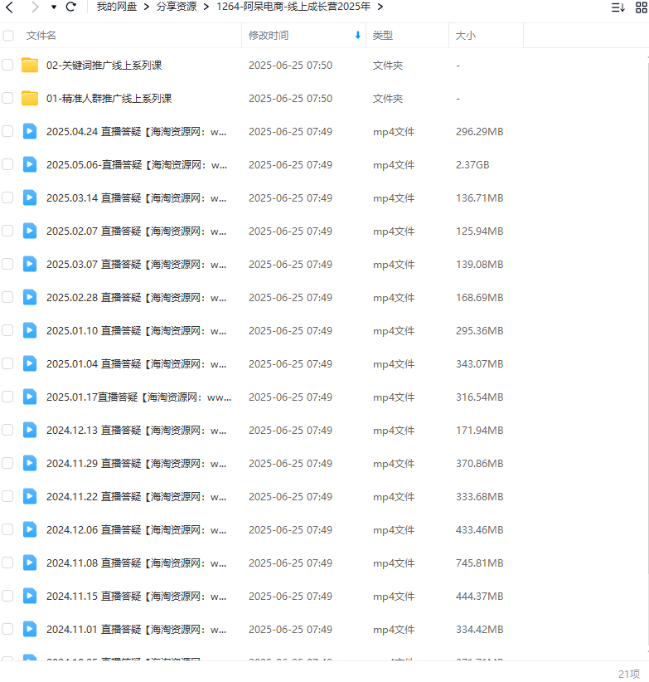Click the video icon of 2025.02.07 直播答疑
Viewport: 649px width, 682px height.
click(30, 231)
